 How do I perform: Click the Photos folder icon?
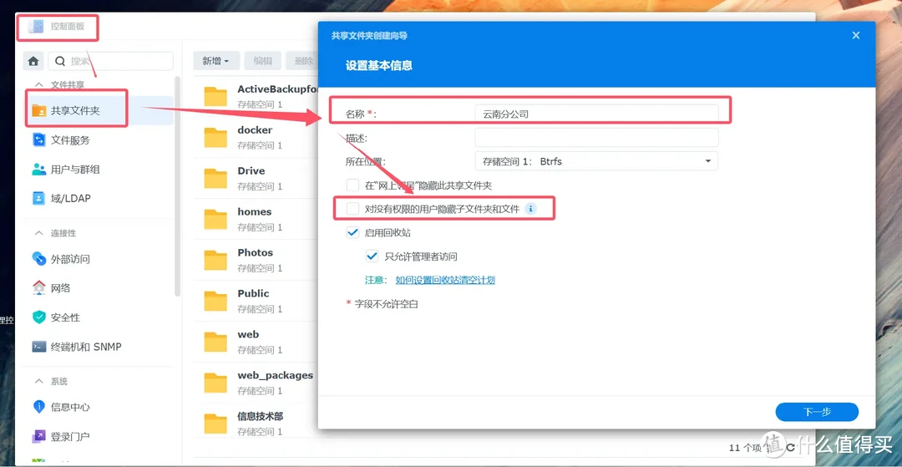point(215,259)
